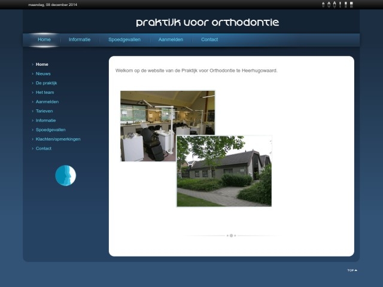Image resolution: width=383 pixels, height=287 pixels.
Task: Open Klachten/opmerkingen sidebar link
Action: tap(58, 139)
